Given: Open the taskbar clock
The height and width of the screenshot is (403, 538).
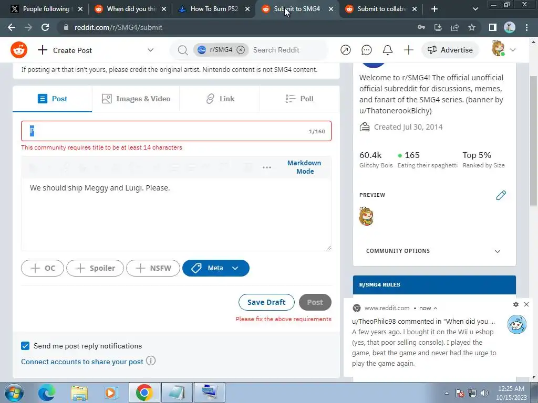Looking at the screenshot, I should (511, 393).
